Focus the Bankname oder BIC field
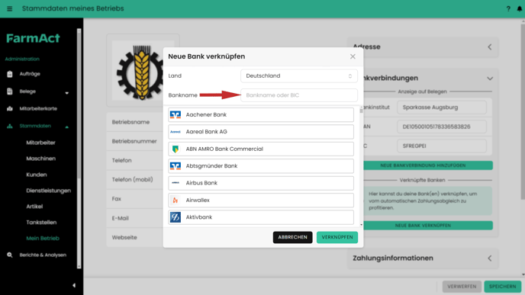This screenshot has width=525, height=295. point(298,95)
